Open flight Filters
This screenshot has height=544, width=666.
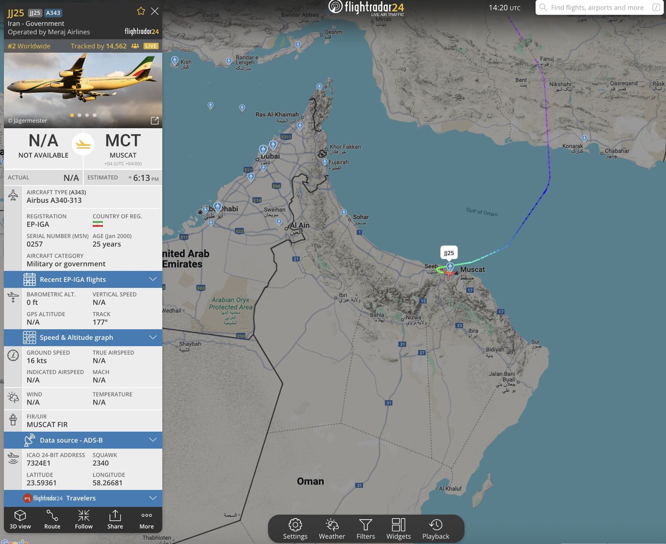coord(365,529)
